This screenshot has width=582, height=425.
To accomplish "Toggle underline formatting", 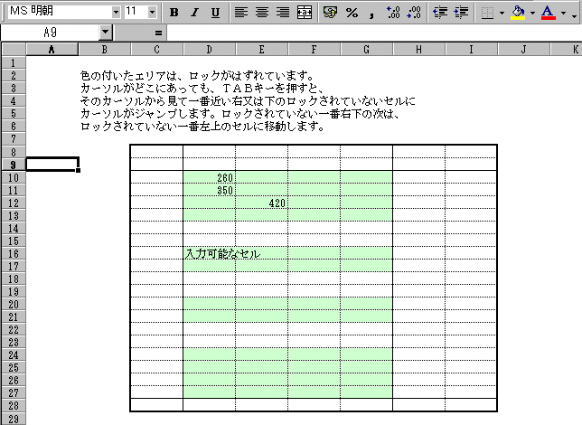I will coord(215,13).
